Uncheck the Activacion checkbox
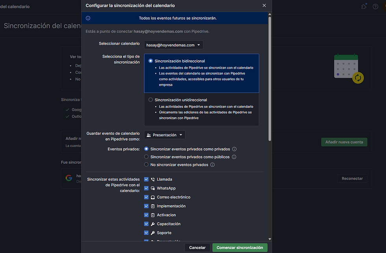The height and width of the screenshot is (253, 386). pyautogui.click(x=146, y=215)
